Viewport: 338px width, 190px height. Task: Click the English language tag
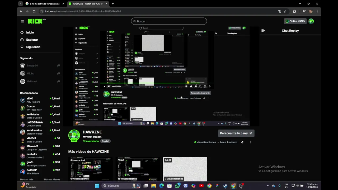(x=105, y=141)
